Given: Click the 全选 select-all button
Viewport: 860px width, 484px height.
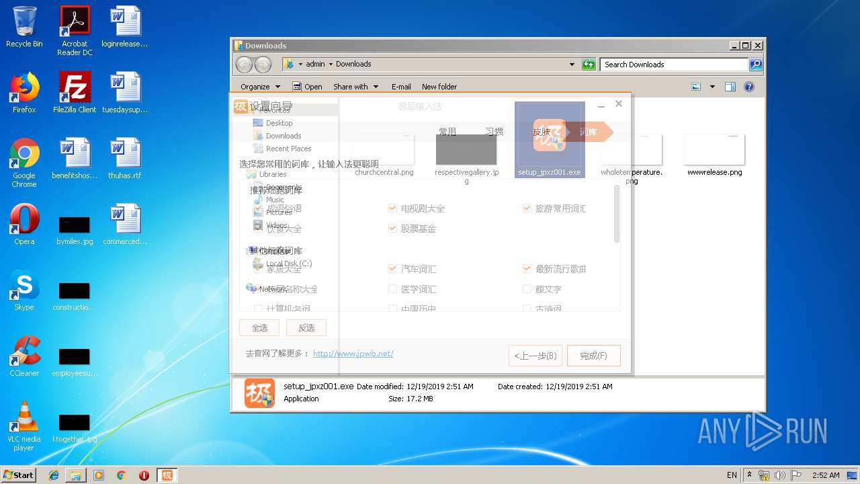Looking at the screenshot, I should click(x=259, y=327).
